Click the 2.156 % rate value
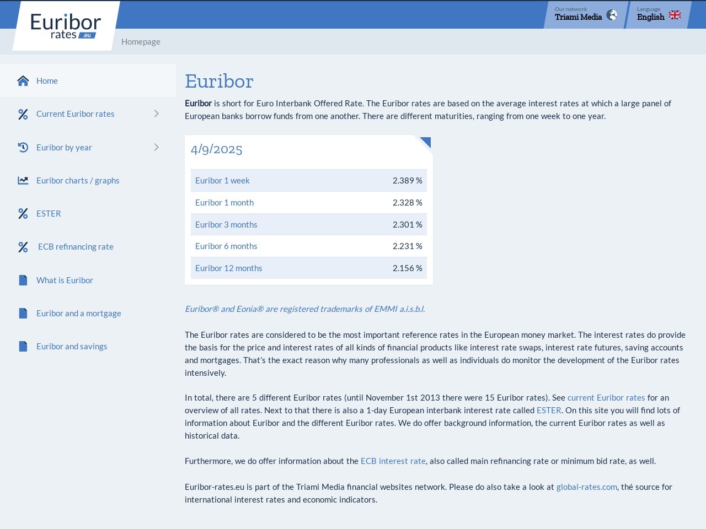Viewport: 706px width, 529px height. [x=408, y=268]
